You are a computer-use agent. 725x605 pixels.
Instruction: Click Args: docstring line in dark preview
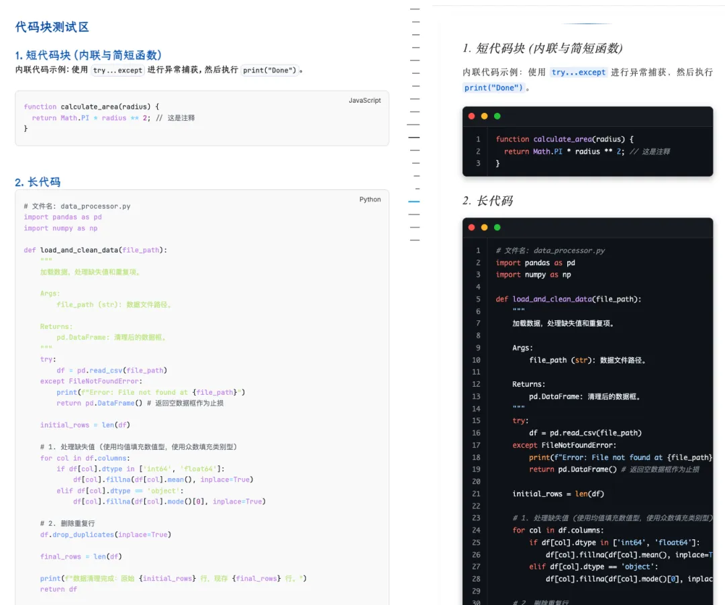pos(522,348)
